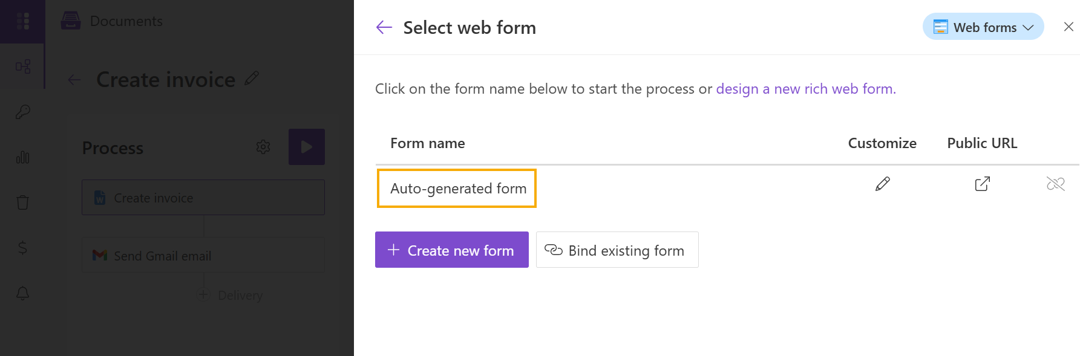The image size is (1080, 356).
Task: Click the design a new rich web form link
Action: pyautogui.click(x=805, y=88)
